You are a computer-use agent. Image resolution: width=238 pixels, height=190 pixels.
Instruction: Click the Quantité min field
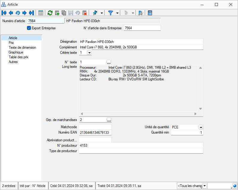pos(187,133)
